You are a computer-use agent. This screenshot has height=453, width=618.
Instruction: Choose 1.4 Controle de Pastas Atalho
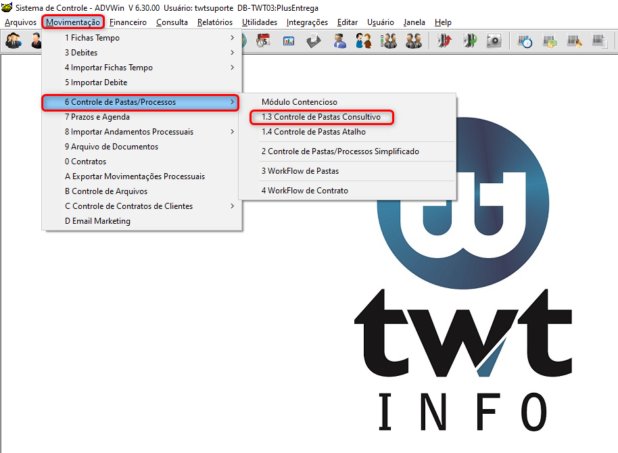pos(348,132)
